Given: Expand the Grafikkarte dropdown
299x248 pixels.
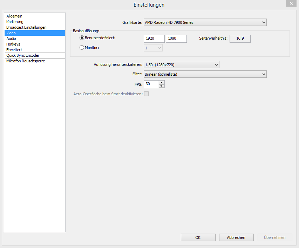Looking at the screenshot, I should tap(205, 22).
